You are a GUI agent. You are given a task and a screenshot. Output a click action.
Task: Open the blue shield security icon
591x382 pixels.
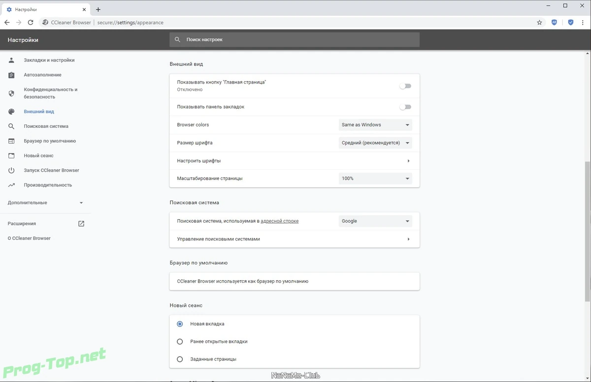pos(571,23)
